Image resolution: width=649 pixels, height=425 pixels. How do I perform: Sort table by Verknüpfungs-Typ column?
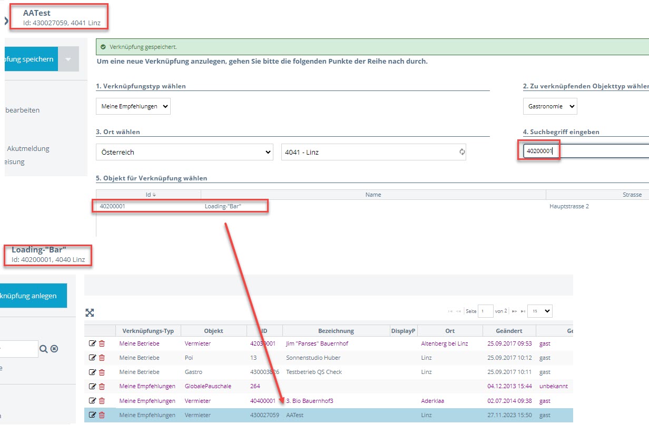coord(148,331)
